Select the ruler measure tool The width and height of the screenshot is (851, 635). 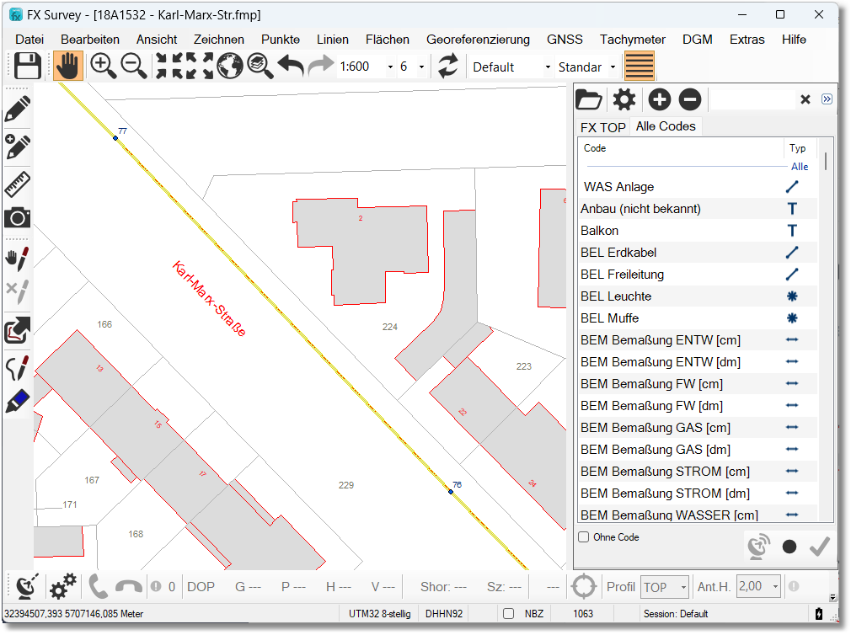[x=18, y=182]
